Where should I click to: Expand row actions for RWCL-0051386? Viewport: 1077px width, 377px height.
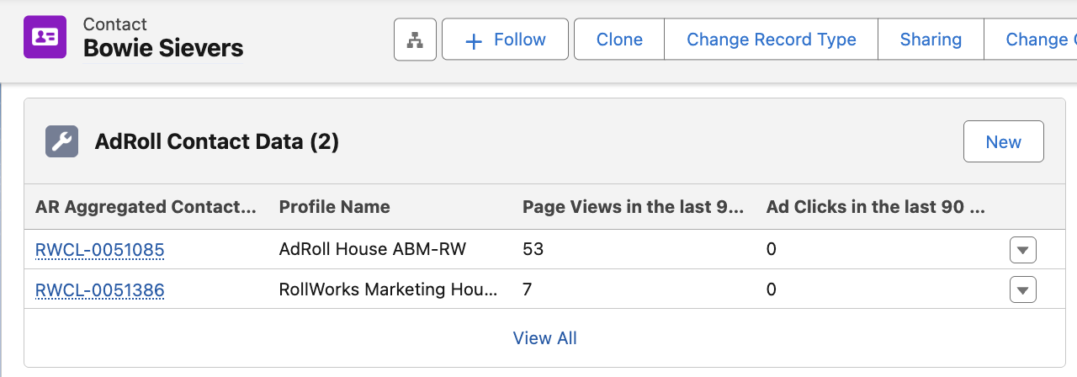click(1022, 290)
